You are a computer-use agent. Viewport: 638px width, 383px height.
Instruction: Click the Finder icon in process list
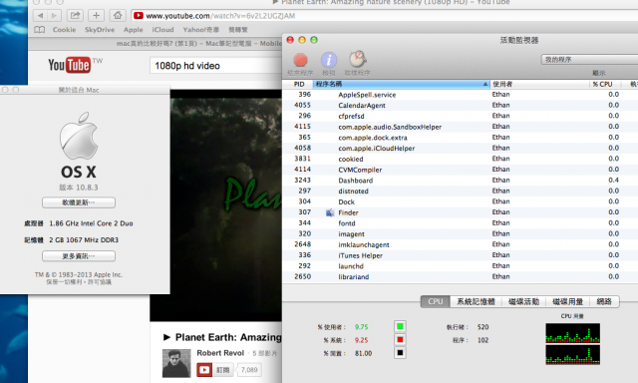click(x=330, y=212)
